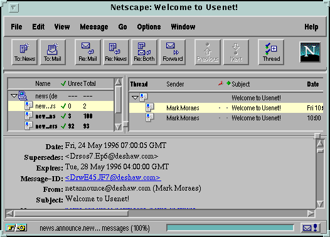Screen dimensions: 330x237
Task: Click the Netscape N logo
Action: click(x=310, y=52)
